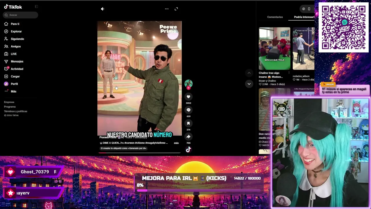Image resolution: width=371 pixels, height=209 pixels.
Task: Share the video with arrow icon
Action: point(188,136)
